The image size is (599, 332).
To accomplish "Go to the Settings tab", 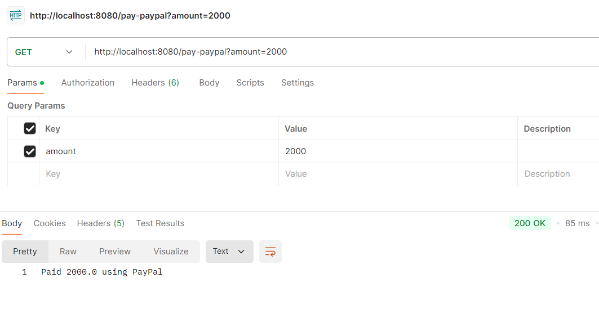I will point(298,83).
